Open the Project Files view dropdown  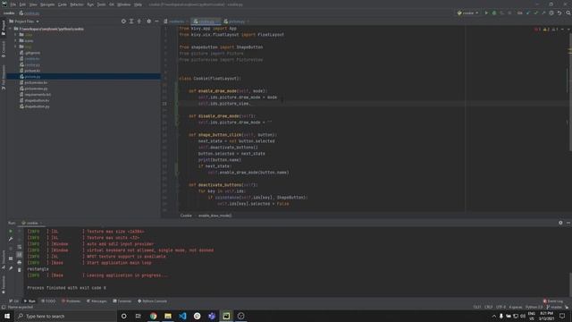tap(24, 21)
